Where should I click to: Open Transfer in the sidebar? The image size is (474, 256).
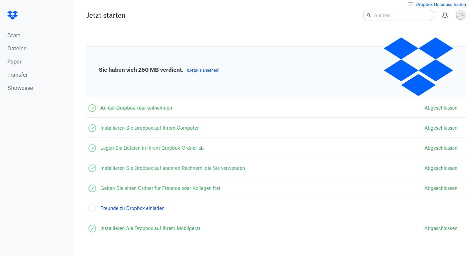click(x=17, y=75)
